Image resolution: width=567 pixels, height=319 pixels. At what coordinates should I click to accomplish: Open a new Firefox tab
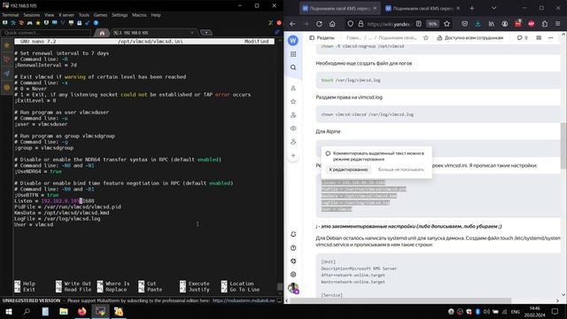click(x=472, y=8)
